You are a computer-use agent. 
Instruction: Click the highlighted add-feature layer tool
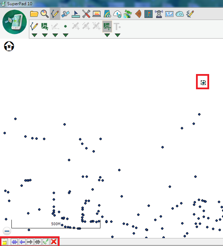(x=107, y=26)
